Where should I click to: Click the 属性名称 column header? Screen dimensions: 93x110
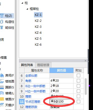37,70
